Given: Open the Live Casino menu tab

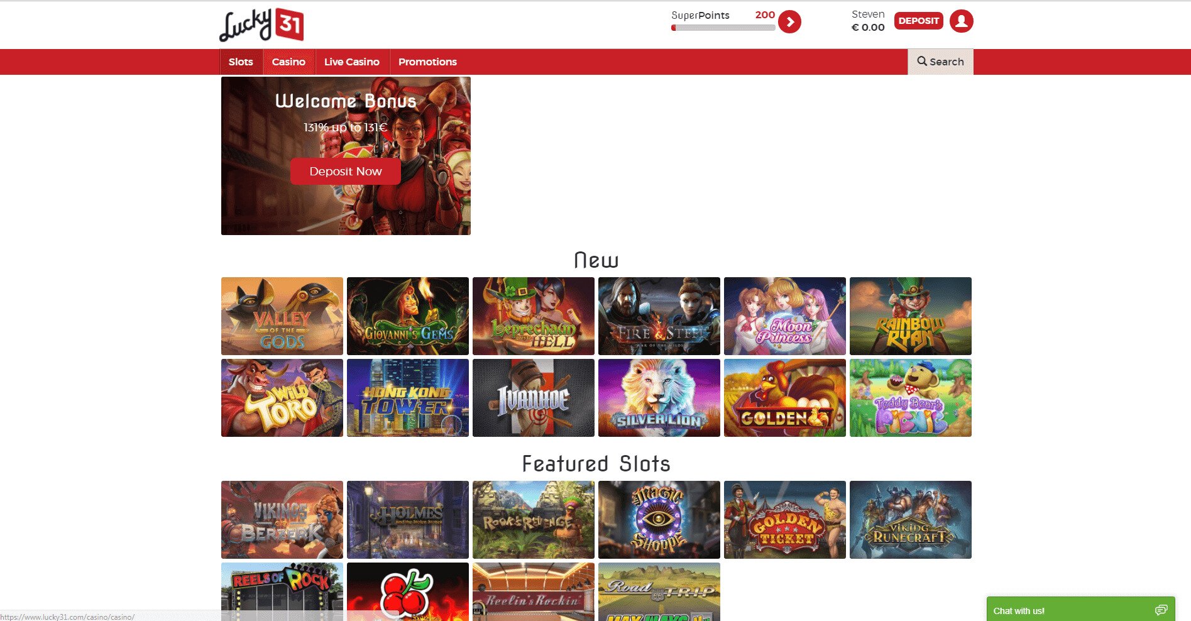Looking at the screenshot, I should coord(352,62).
